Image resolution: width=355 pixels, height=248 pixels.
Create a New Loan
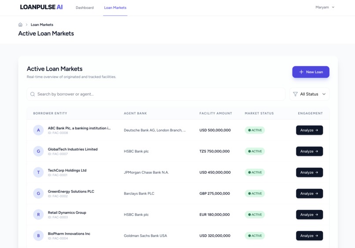[x=311, y=72]
